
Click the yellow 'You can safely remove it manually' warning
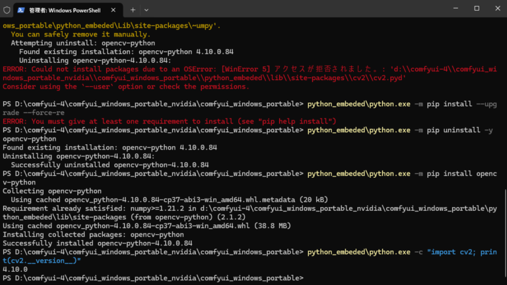pos(81,34)
